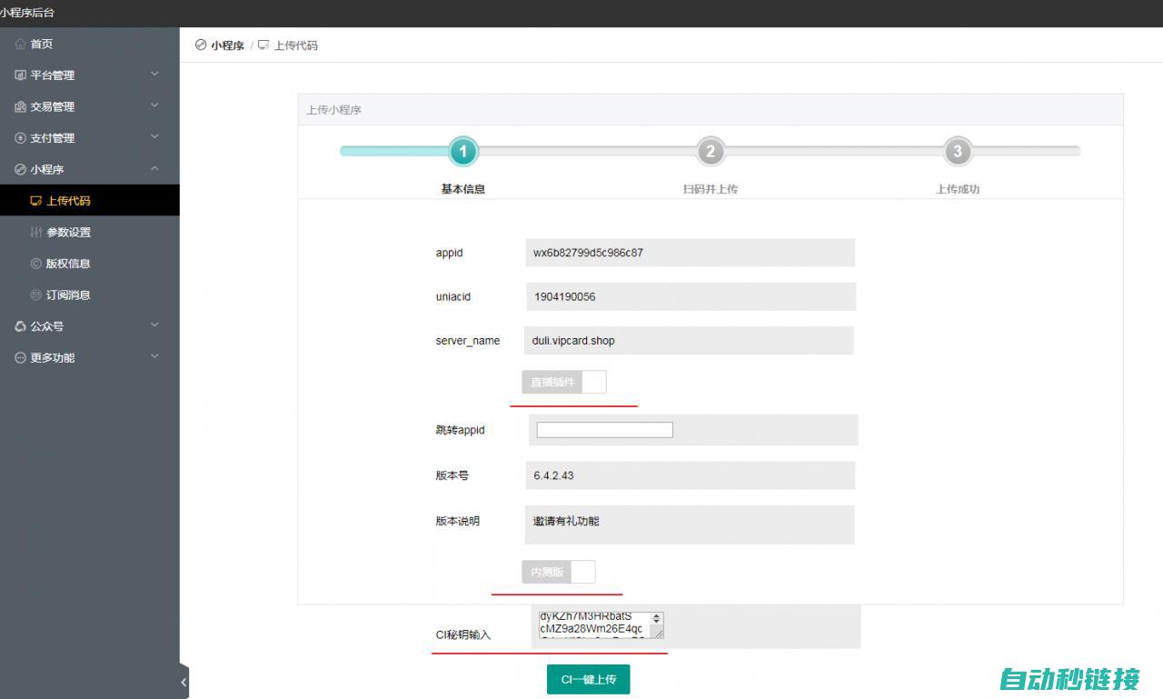Click the 上传成功 step label

(x=958, y=189)
